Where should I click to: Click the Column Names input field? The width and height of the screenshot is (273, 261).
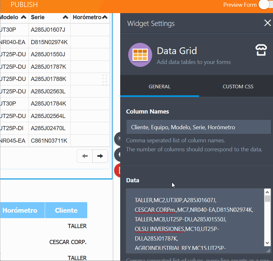pos(199,127)
